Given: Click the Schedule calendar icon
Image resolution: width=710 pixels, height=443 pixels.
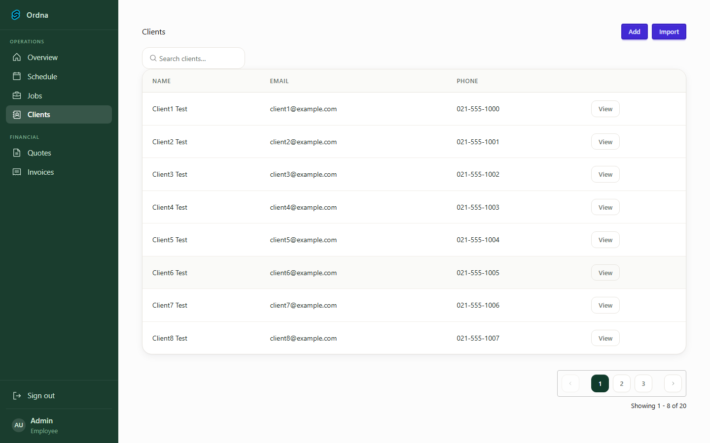Looking at the screenshot, I should (x=17, y=76).
